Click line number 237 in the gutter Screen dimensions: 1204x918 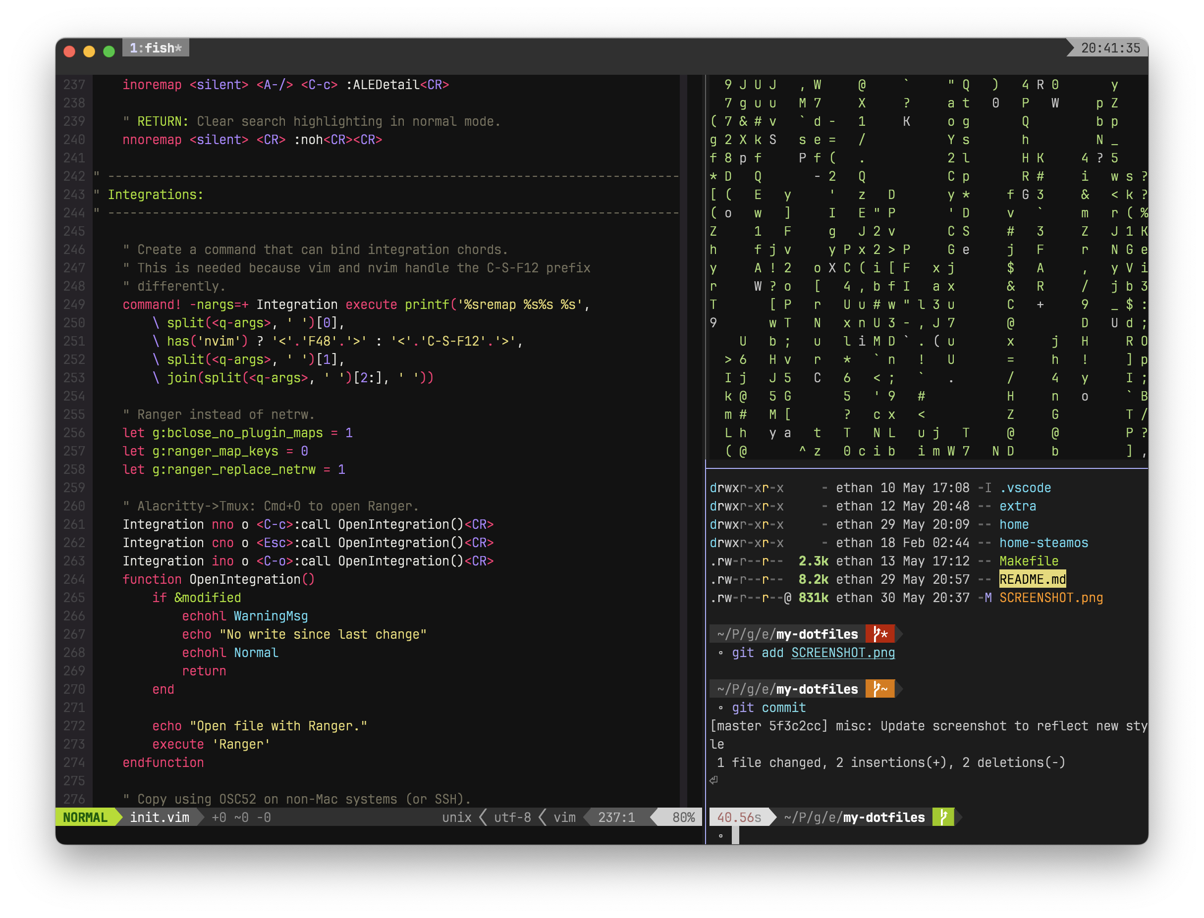[x=74, y=85]
